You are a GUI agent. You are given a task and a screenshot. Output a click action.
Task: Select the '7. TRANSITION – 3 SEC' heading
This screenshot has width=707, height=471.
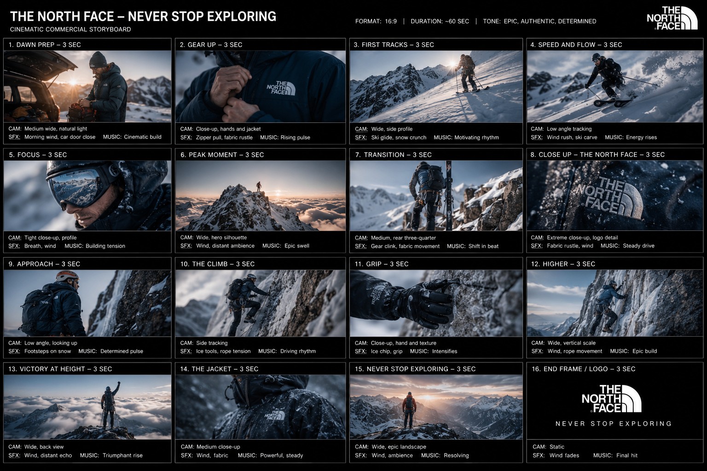pyautogui.click(x=394, y=155)
